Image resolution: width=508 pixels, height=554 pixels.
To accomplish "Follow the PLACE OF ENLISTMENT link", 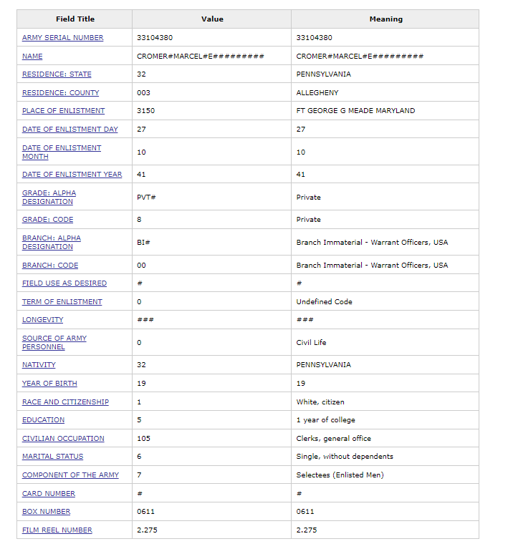I will (63, 111).
